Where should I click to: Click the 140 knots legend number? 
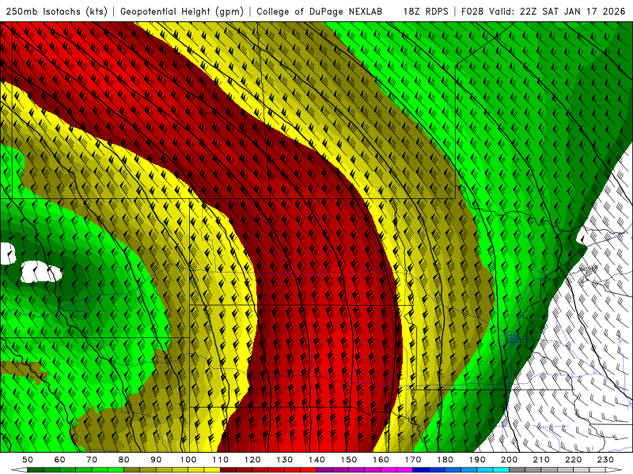point(316,460)
